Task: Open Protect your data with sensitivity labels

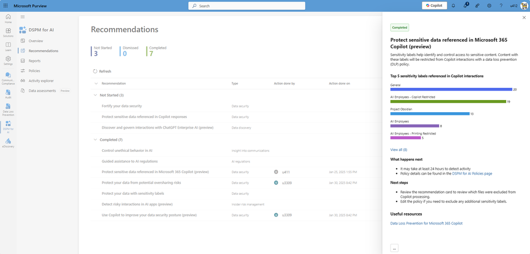Action: coord(133,193)
